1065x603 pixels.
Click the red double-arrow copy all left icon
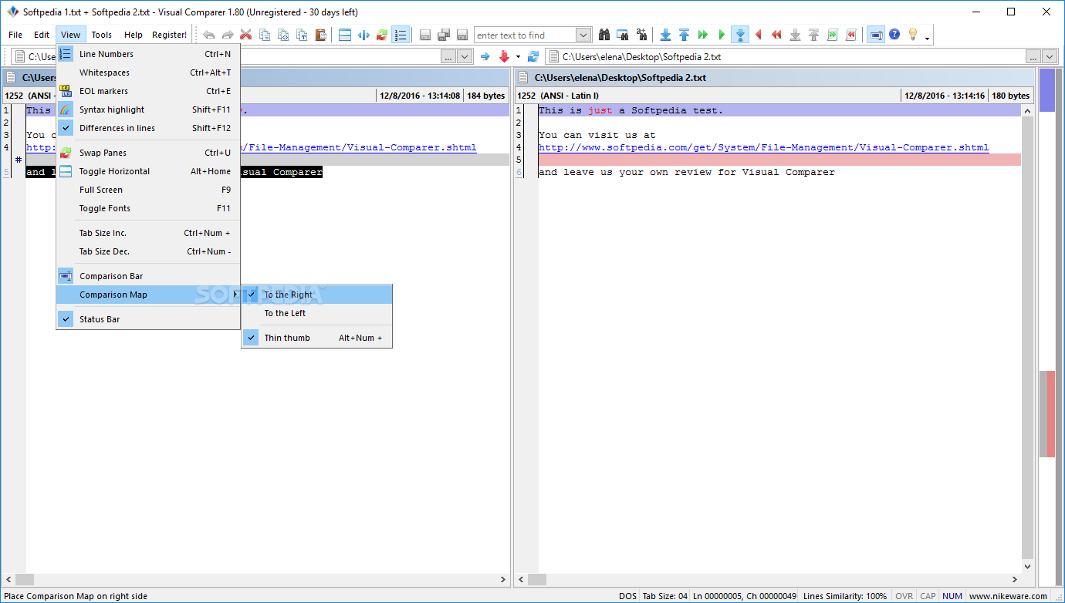point(776,35)
